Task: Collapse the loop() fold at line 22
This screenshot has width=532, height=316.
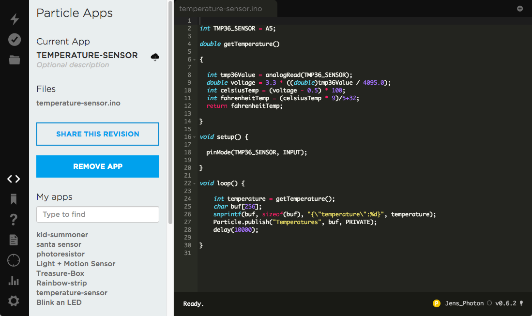Action: click(195, 183)
